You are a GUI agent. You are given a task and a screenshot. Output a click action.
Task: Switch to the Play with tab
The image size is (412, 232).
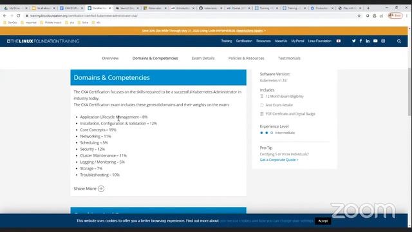click(350, 8)
